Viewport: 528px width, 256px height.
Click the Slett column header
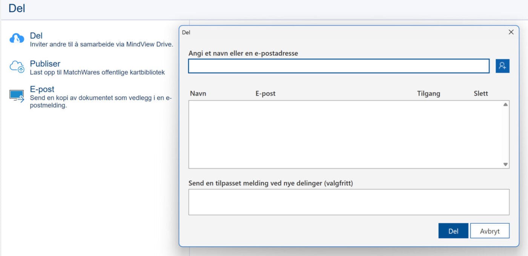(481, 94)
